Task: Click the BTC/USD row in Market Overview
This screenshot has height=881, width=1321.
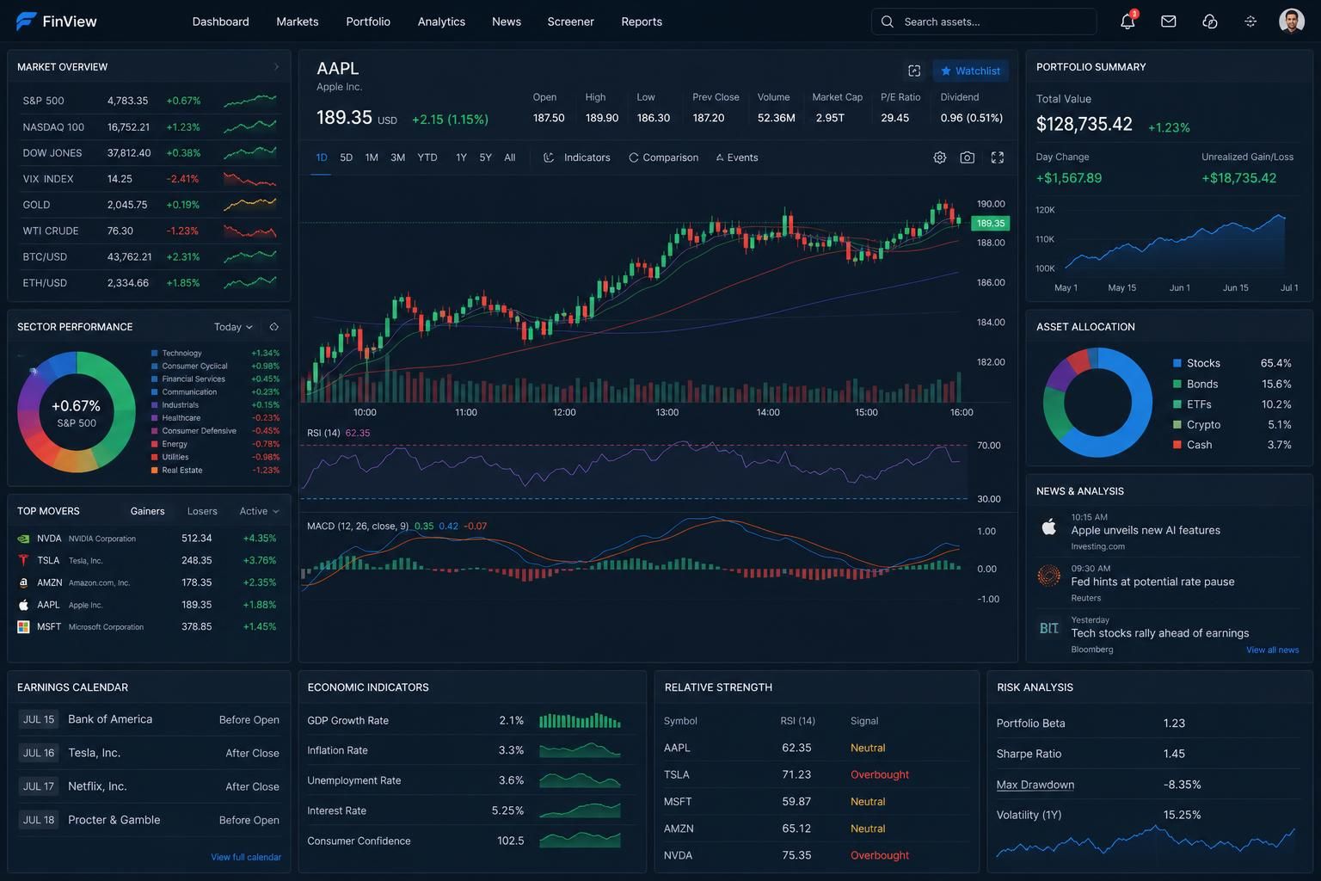Action: pyautogui.click(x=149, y=256)
